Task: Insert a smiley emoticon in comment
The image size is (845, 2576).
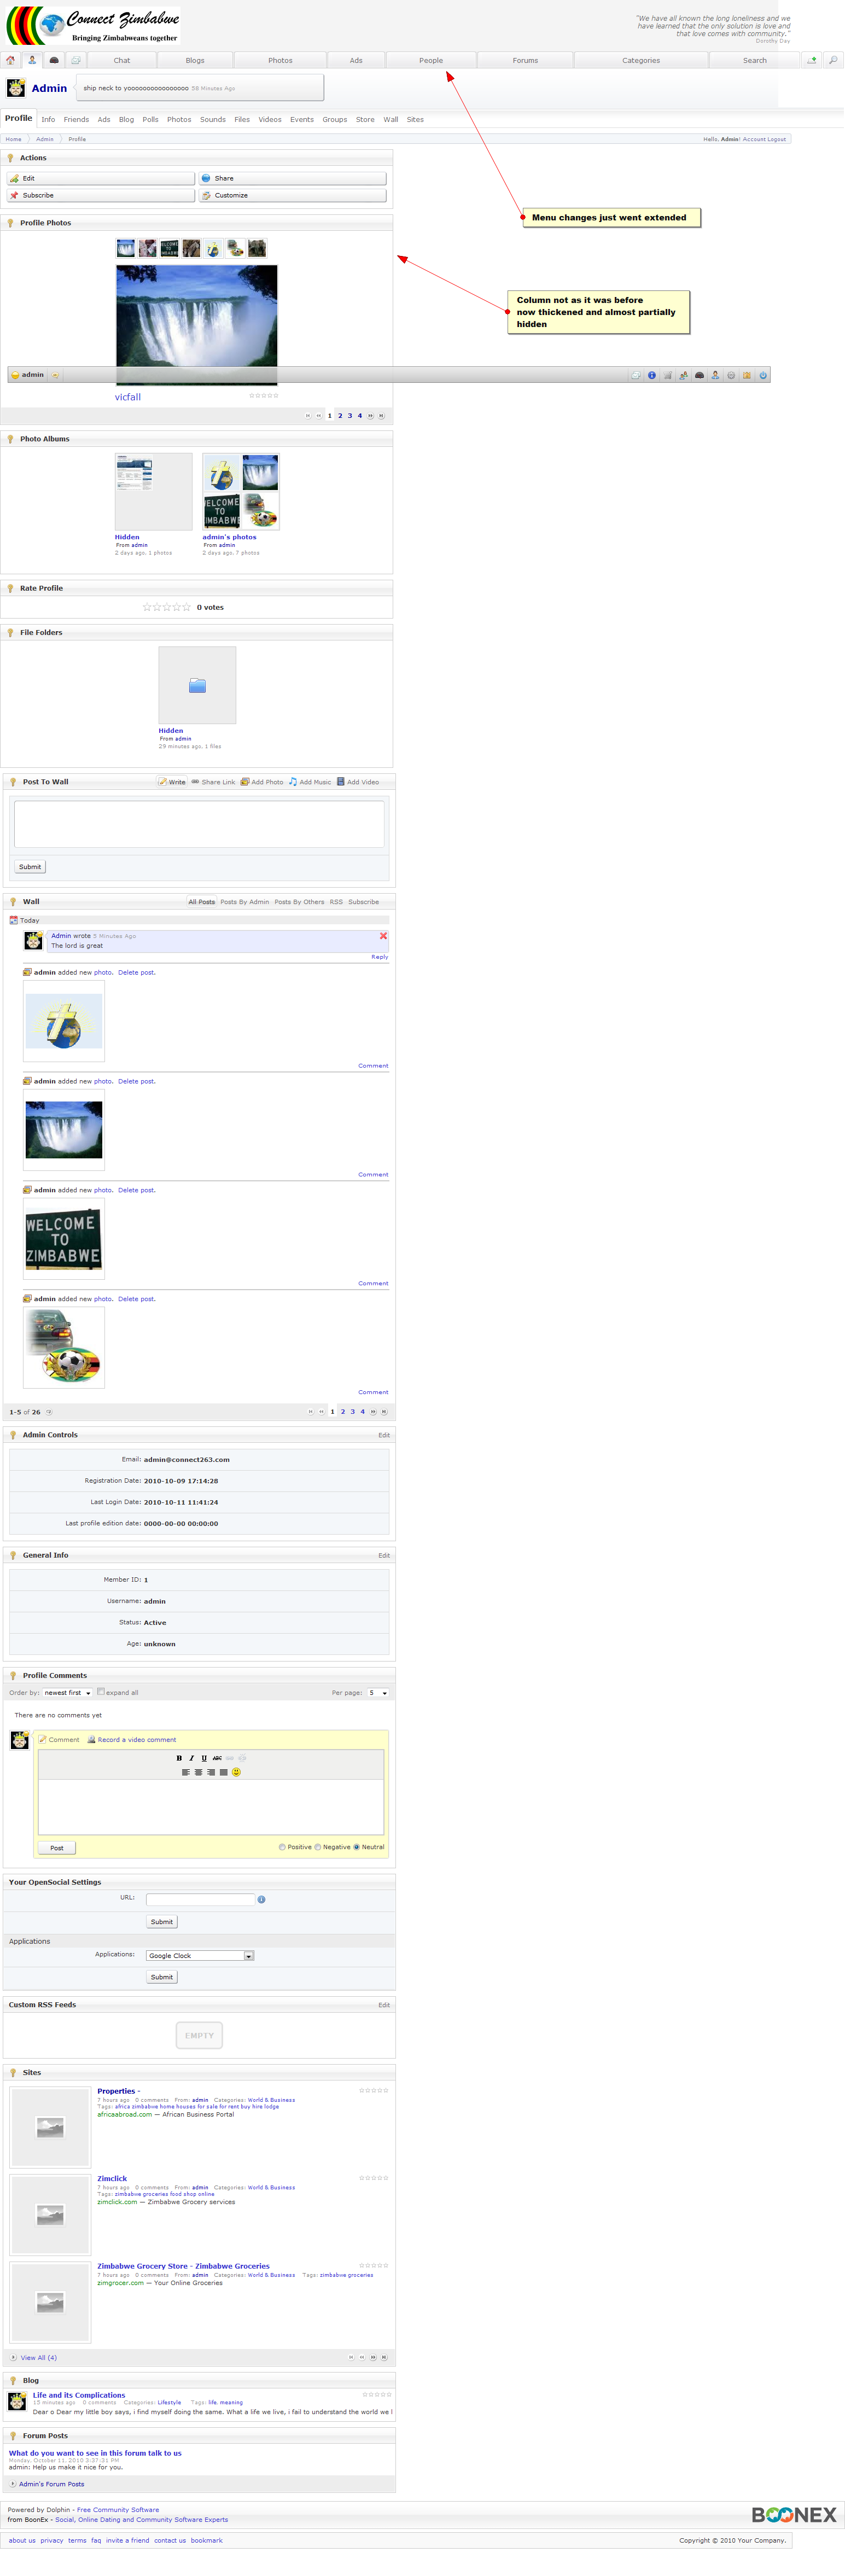Action: click(x=236, y=1772)
